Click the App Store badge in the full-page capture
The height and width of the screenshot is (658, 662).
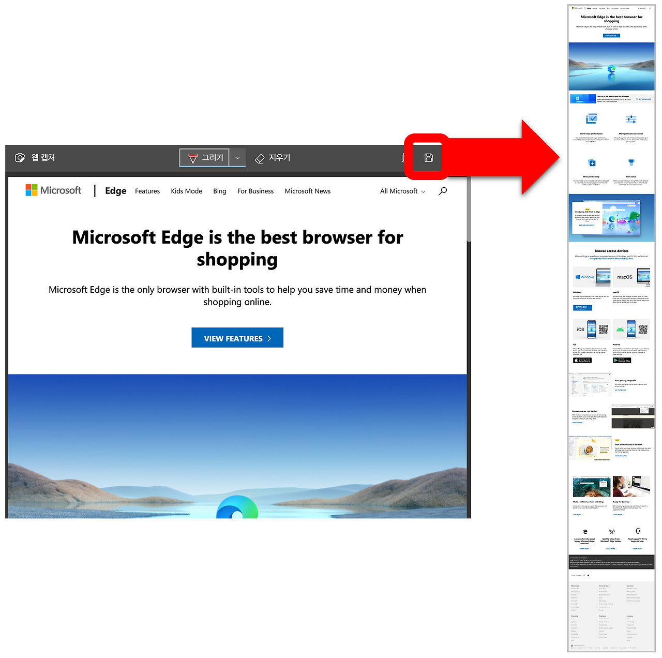point(582,361)
